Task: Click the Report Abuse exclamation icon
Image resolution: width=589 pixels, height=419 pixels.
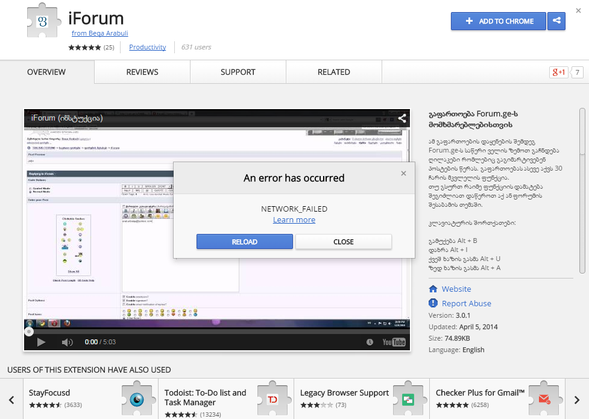Action: 433,303
